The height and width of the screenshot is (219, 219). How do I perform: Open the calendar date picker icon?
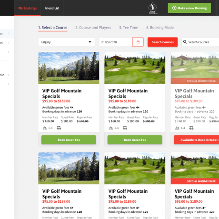(138, 42)
